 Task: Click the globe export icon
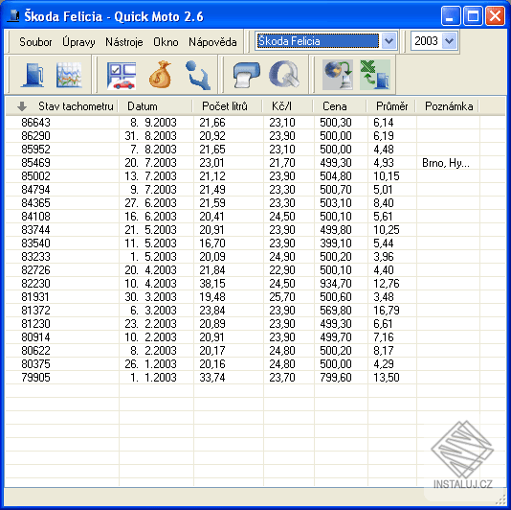click(x=338, y=75)
